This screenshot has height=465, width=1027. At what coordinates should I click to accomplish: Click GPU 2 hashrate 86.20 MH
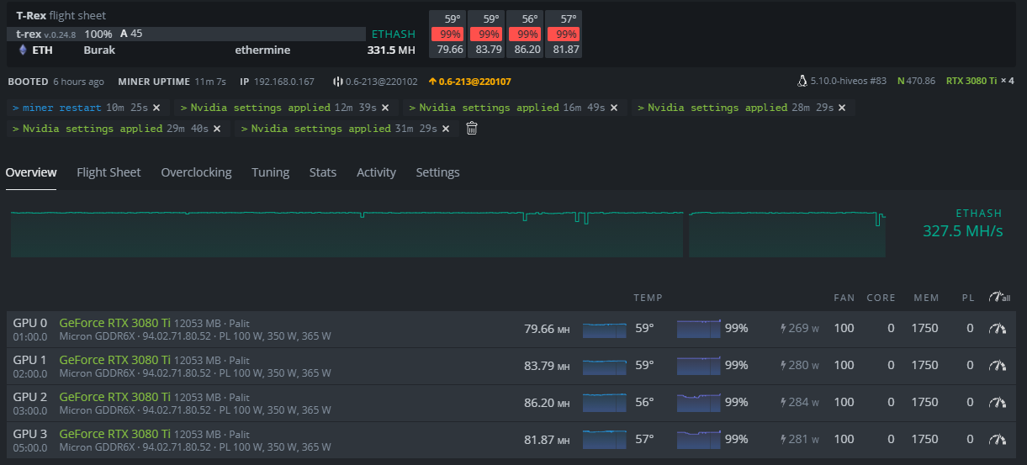tap(547, 403)
